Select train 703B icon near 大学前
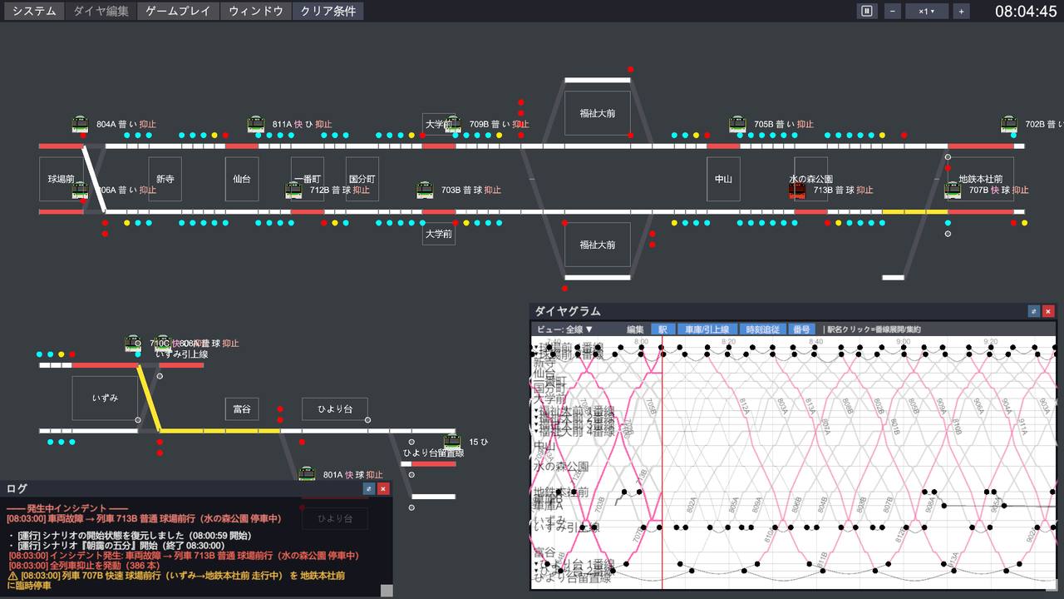The width and height of the screenshot is (1064, 599). 425,190
